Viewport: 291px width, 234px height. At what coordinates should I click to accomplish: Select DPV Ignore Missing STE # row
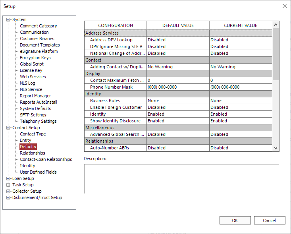[x=178, y=46]
